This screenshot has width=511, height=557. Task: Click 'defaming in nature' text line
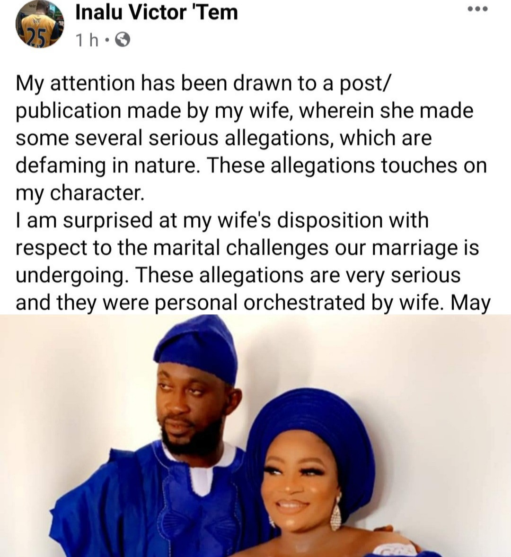251,166
